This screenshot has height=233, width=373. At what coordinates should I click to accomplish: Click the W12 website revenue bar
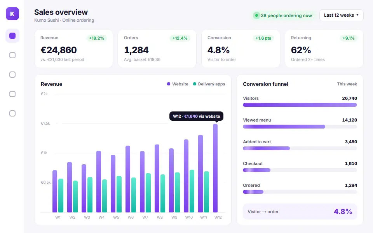[x=215, y=168]
